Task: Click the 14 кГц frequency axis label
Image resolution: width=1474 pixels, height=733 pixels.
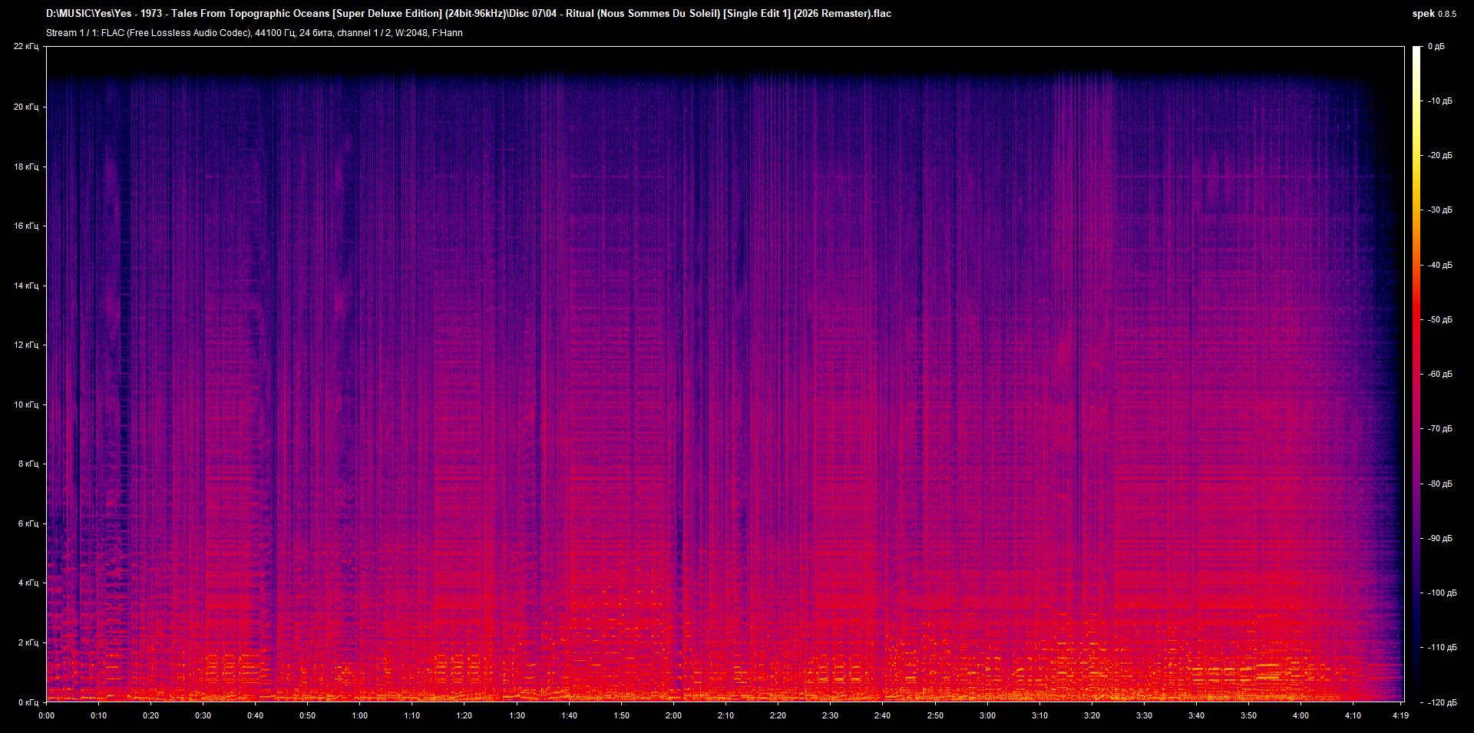Action: pyautogui.click(x=26, y=286)
